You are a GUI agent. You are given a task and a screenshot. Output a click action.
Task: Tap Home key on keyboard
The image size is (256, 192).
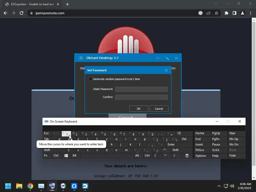(202, 133)
